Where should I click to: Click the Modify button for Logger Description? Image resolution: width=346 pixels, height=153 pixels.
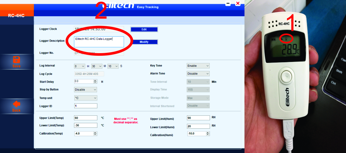click(144, 42)
